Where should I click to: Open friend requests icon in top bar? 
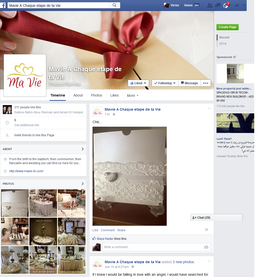point(210,6)
